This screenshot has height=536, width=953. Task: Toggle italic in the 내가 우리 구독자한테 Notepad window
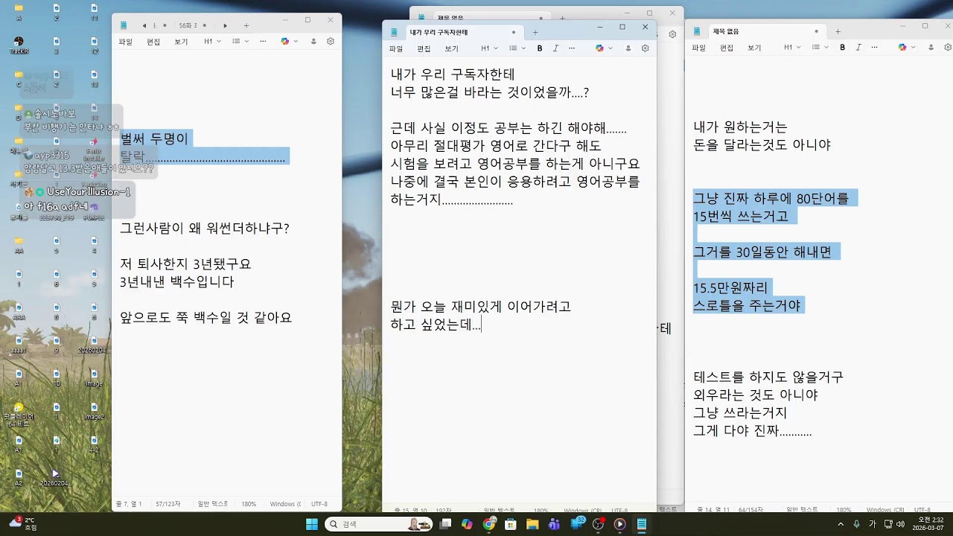555,48
